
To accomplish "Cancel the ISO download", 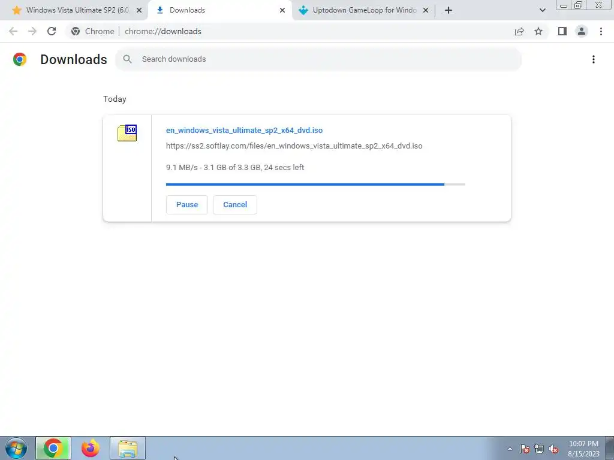I will click(235, 205).
